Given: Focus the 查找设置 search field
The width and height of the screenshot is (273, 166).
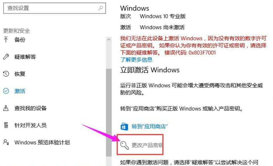Looking at the screenshot, I should click(x=55, y=8).
